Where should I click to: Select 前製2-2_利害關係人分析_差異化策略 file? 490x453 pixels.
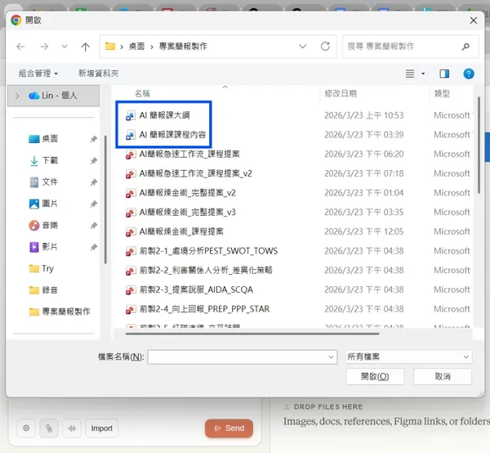(x=206, y=271)
